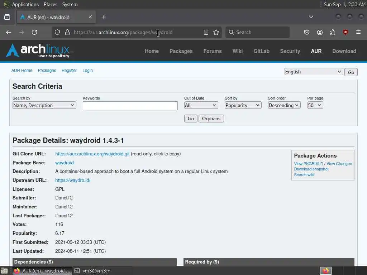Open the Packages link in top navbar

[x=181, y=51]
